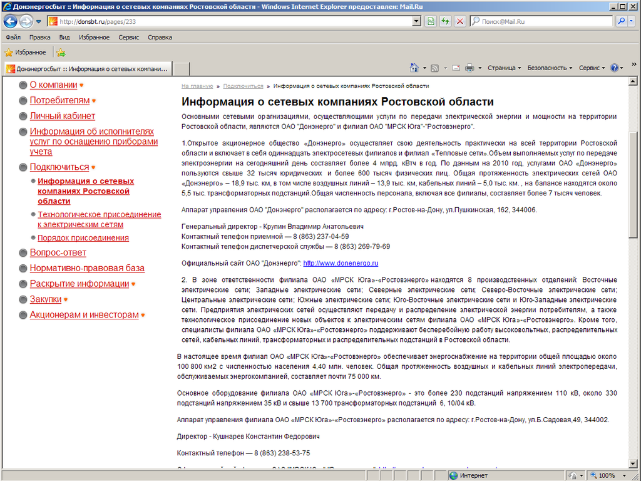Click the Подключиться breadcrumb link
The height and width of the screenshot is (481, 641).
(244, 86)
